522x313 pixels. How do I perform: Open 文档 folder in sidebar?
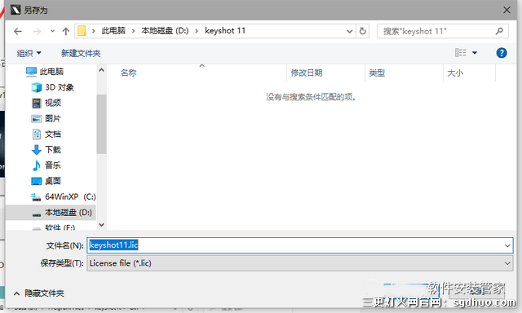(x=52, y=134)
